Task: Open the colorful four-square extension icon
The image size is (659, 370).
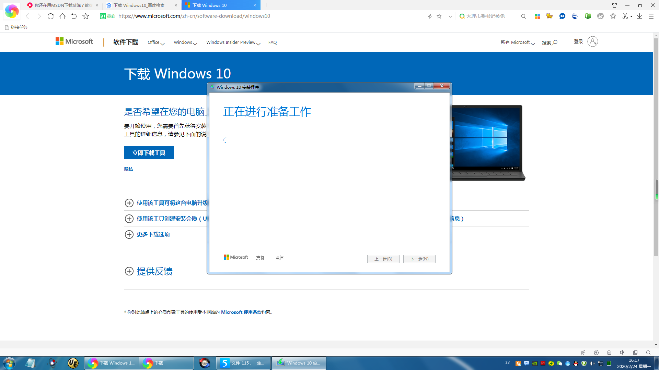Action: (x=537, y=16)
